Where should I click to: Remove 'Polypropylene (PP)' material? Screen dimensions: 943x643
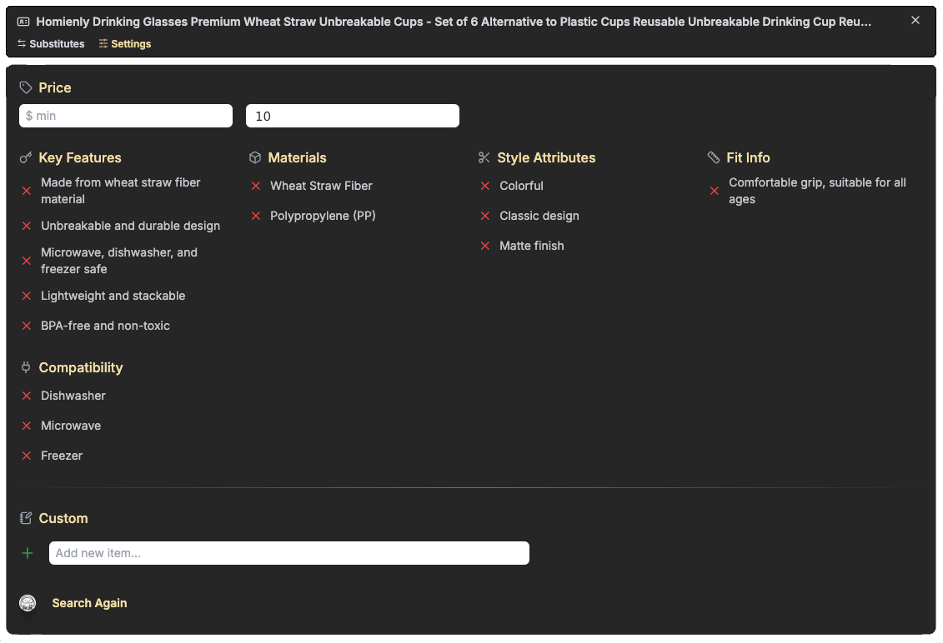(256, 216)
